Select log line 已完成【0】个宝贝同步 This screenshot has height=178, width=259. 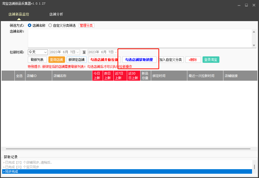pos(127,167)
